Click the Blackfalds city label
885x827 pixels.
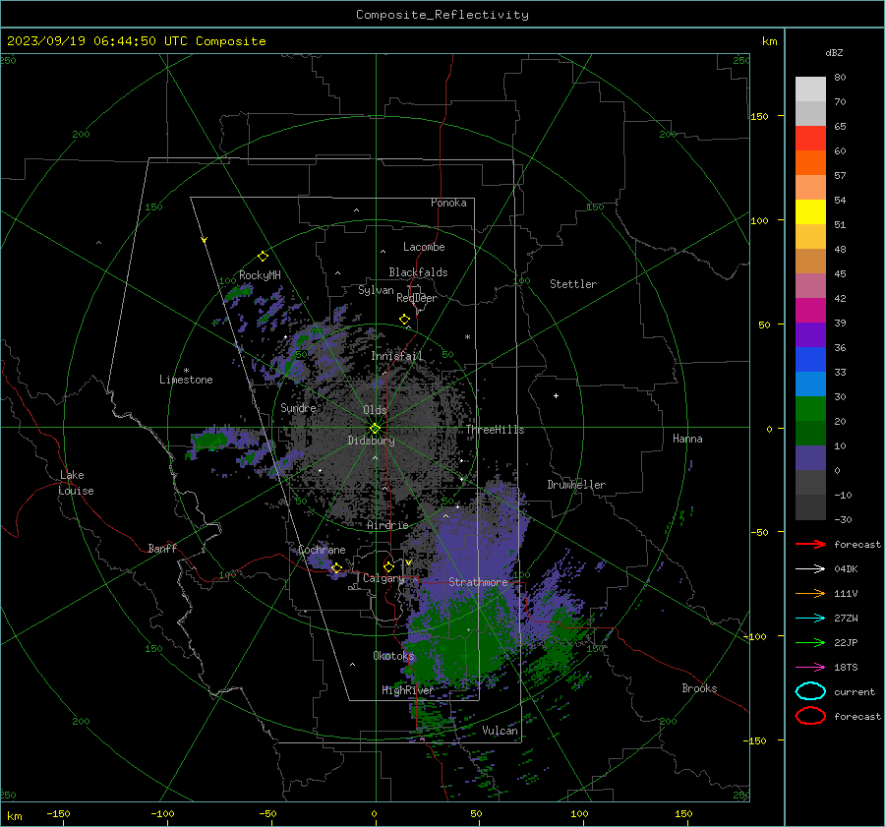(418, 272)
